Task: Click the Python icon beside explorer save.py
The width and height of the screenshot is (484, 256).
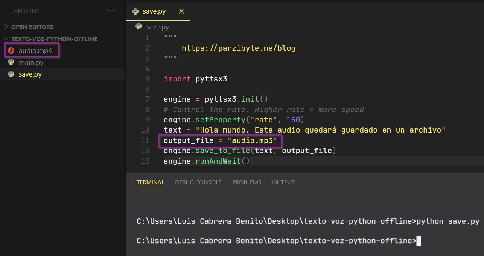Action: (11, 74)
